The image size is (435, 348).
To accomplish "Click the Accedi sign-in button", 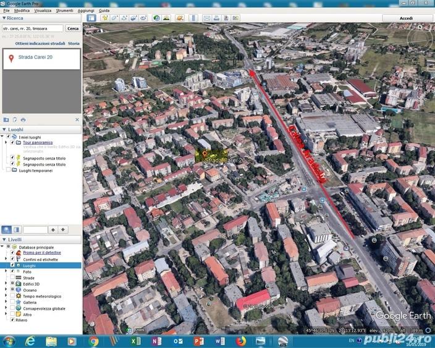I will pos(406,19).
